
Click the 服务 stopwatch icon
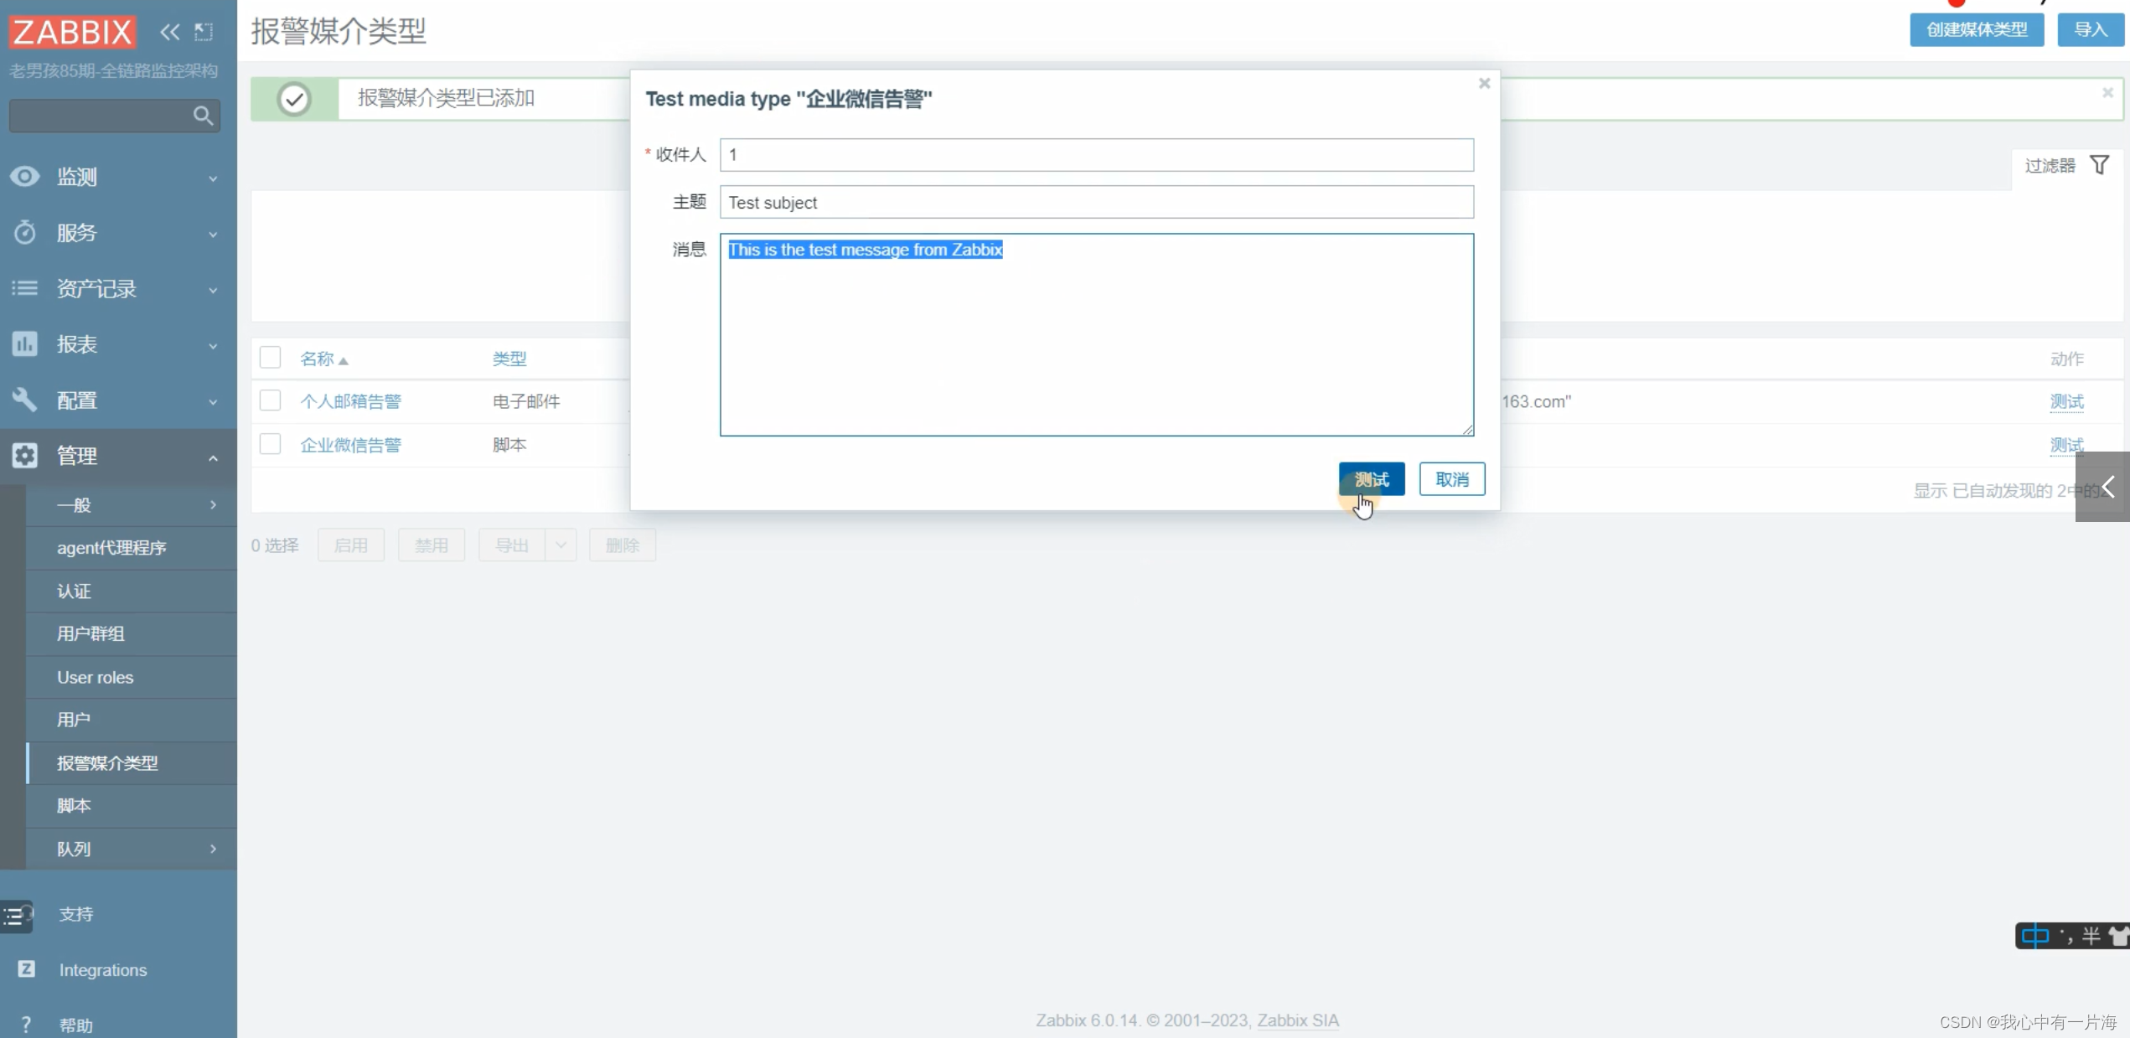tap(25, 232)
